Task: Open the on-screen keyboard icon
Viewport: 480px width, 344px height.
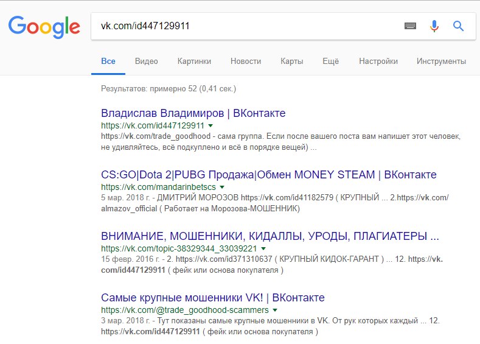Action: point(410,26)
